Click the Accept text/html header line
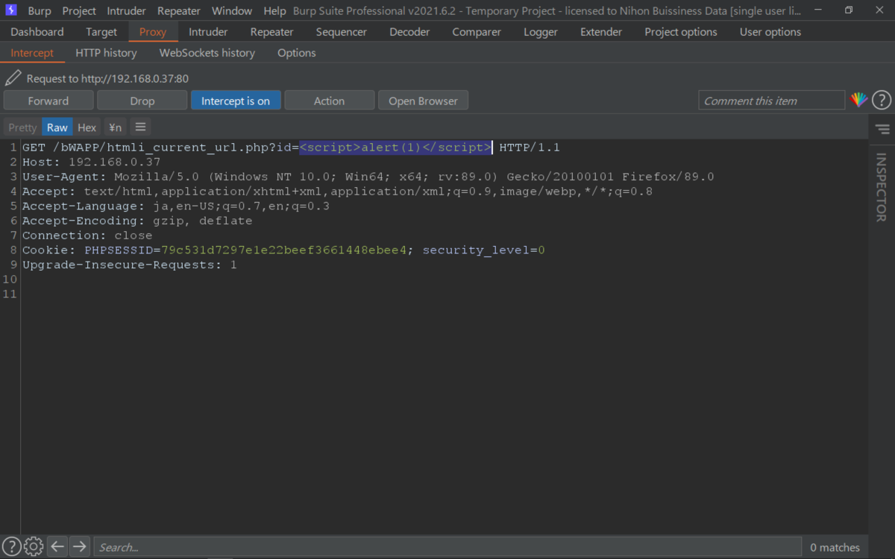 [337, 192]
